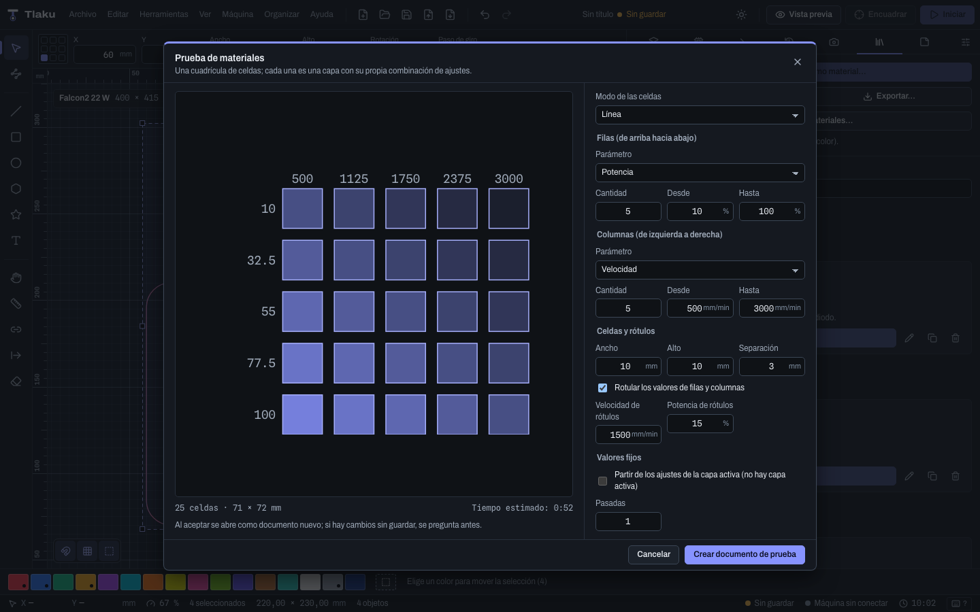Choose the line drawing tool
The height and width of the screenshot is (612, 980).
click(x=16, y=112)
